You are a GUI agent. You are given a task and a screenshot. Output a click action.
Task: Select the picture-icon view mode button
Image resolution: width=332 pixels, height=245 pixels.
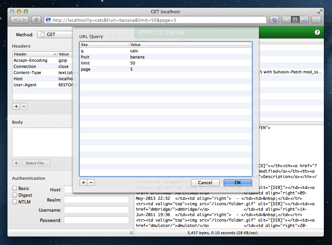(304, 20)
